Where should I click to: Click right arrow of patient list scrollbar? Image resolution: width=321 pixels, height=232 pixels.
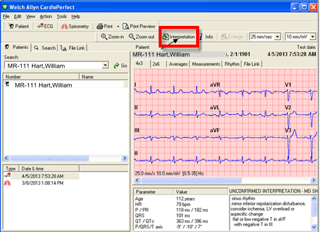pos(124,158)
